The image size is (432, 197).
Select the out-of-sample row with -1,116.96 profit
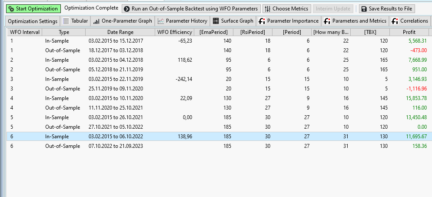point(218,89)
